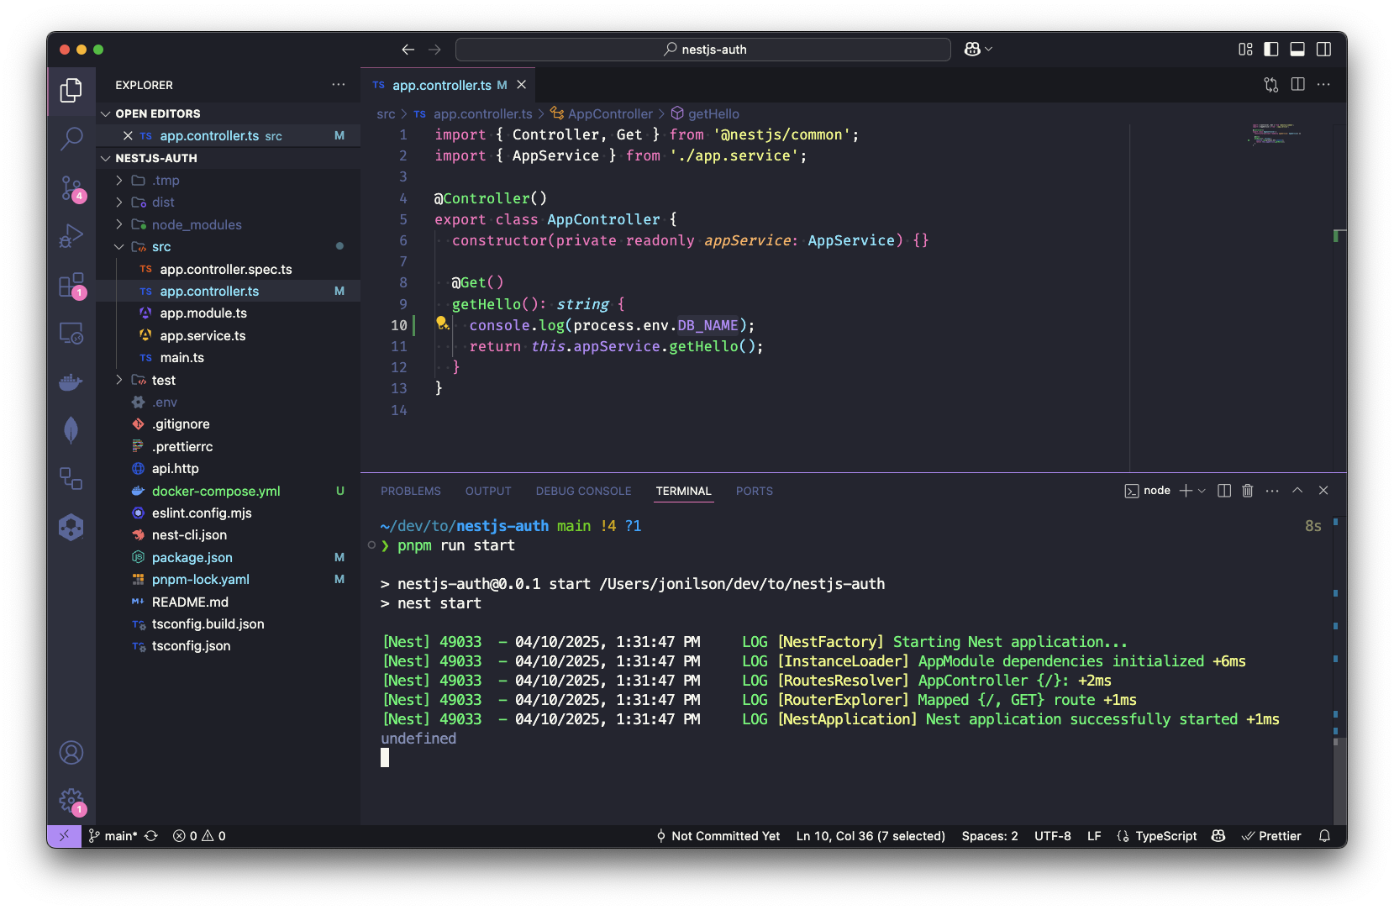Viewport: 1394px width, 910px height.
Task: Click LF end of line sequence
Action: click(1094, 836)
